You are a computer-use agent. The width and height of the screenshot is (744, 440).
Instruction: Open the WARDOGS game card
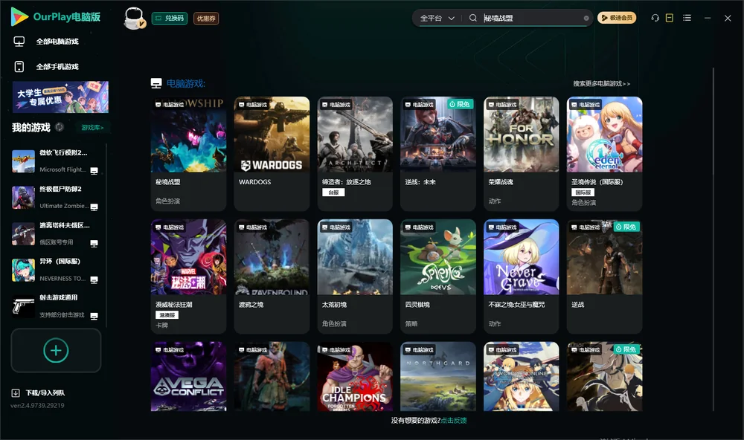tap(272, 154)
